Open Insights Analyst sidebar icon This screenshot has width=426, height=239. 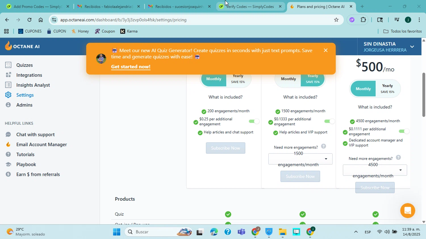8,85
